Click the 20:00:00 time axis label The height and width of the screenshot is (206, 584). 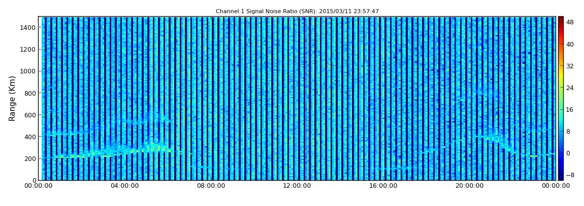(470, 186)
